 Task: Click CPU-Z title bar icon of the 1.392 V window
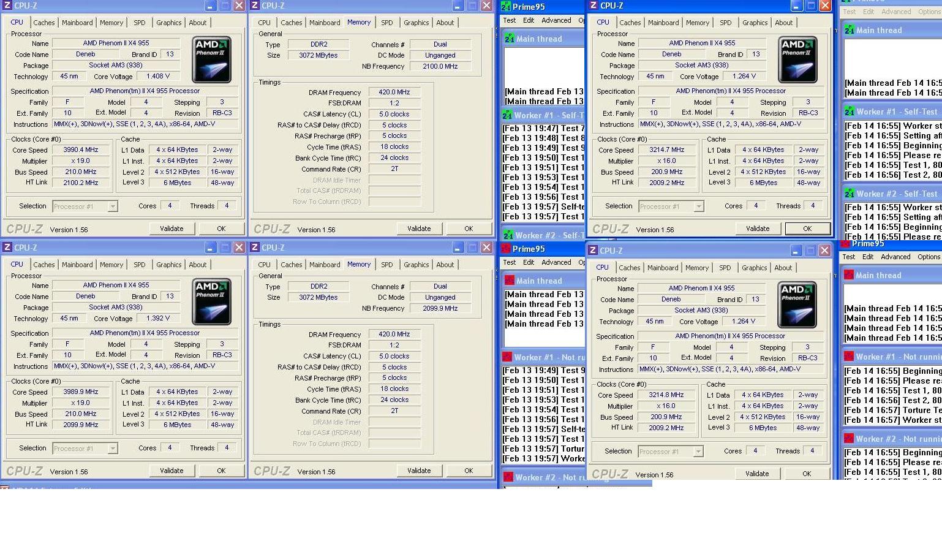pyautogui.click(x=7, y=248)
